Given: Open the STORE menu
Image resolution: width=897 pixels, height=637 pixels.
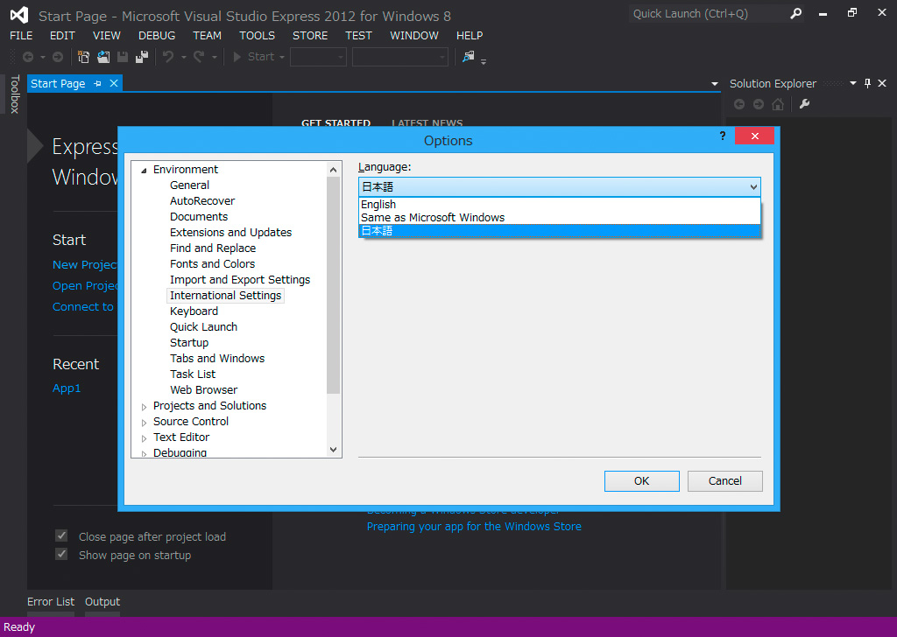Looking at the screenshot, I should click(x=310, y=35).
